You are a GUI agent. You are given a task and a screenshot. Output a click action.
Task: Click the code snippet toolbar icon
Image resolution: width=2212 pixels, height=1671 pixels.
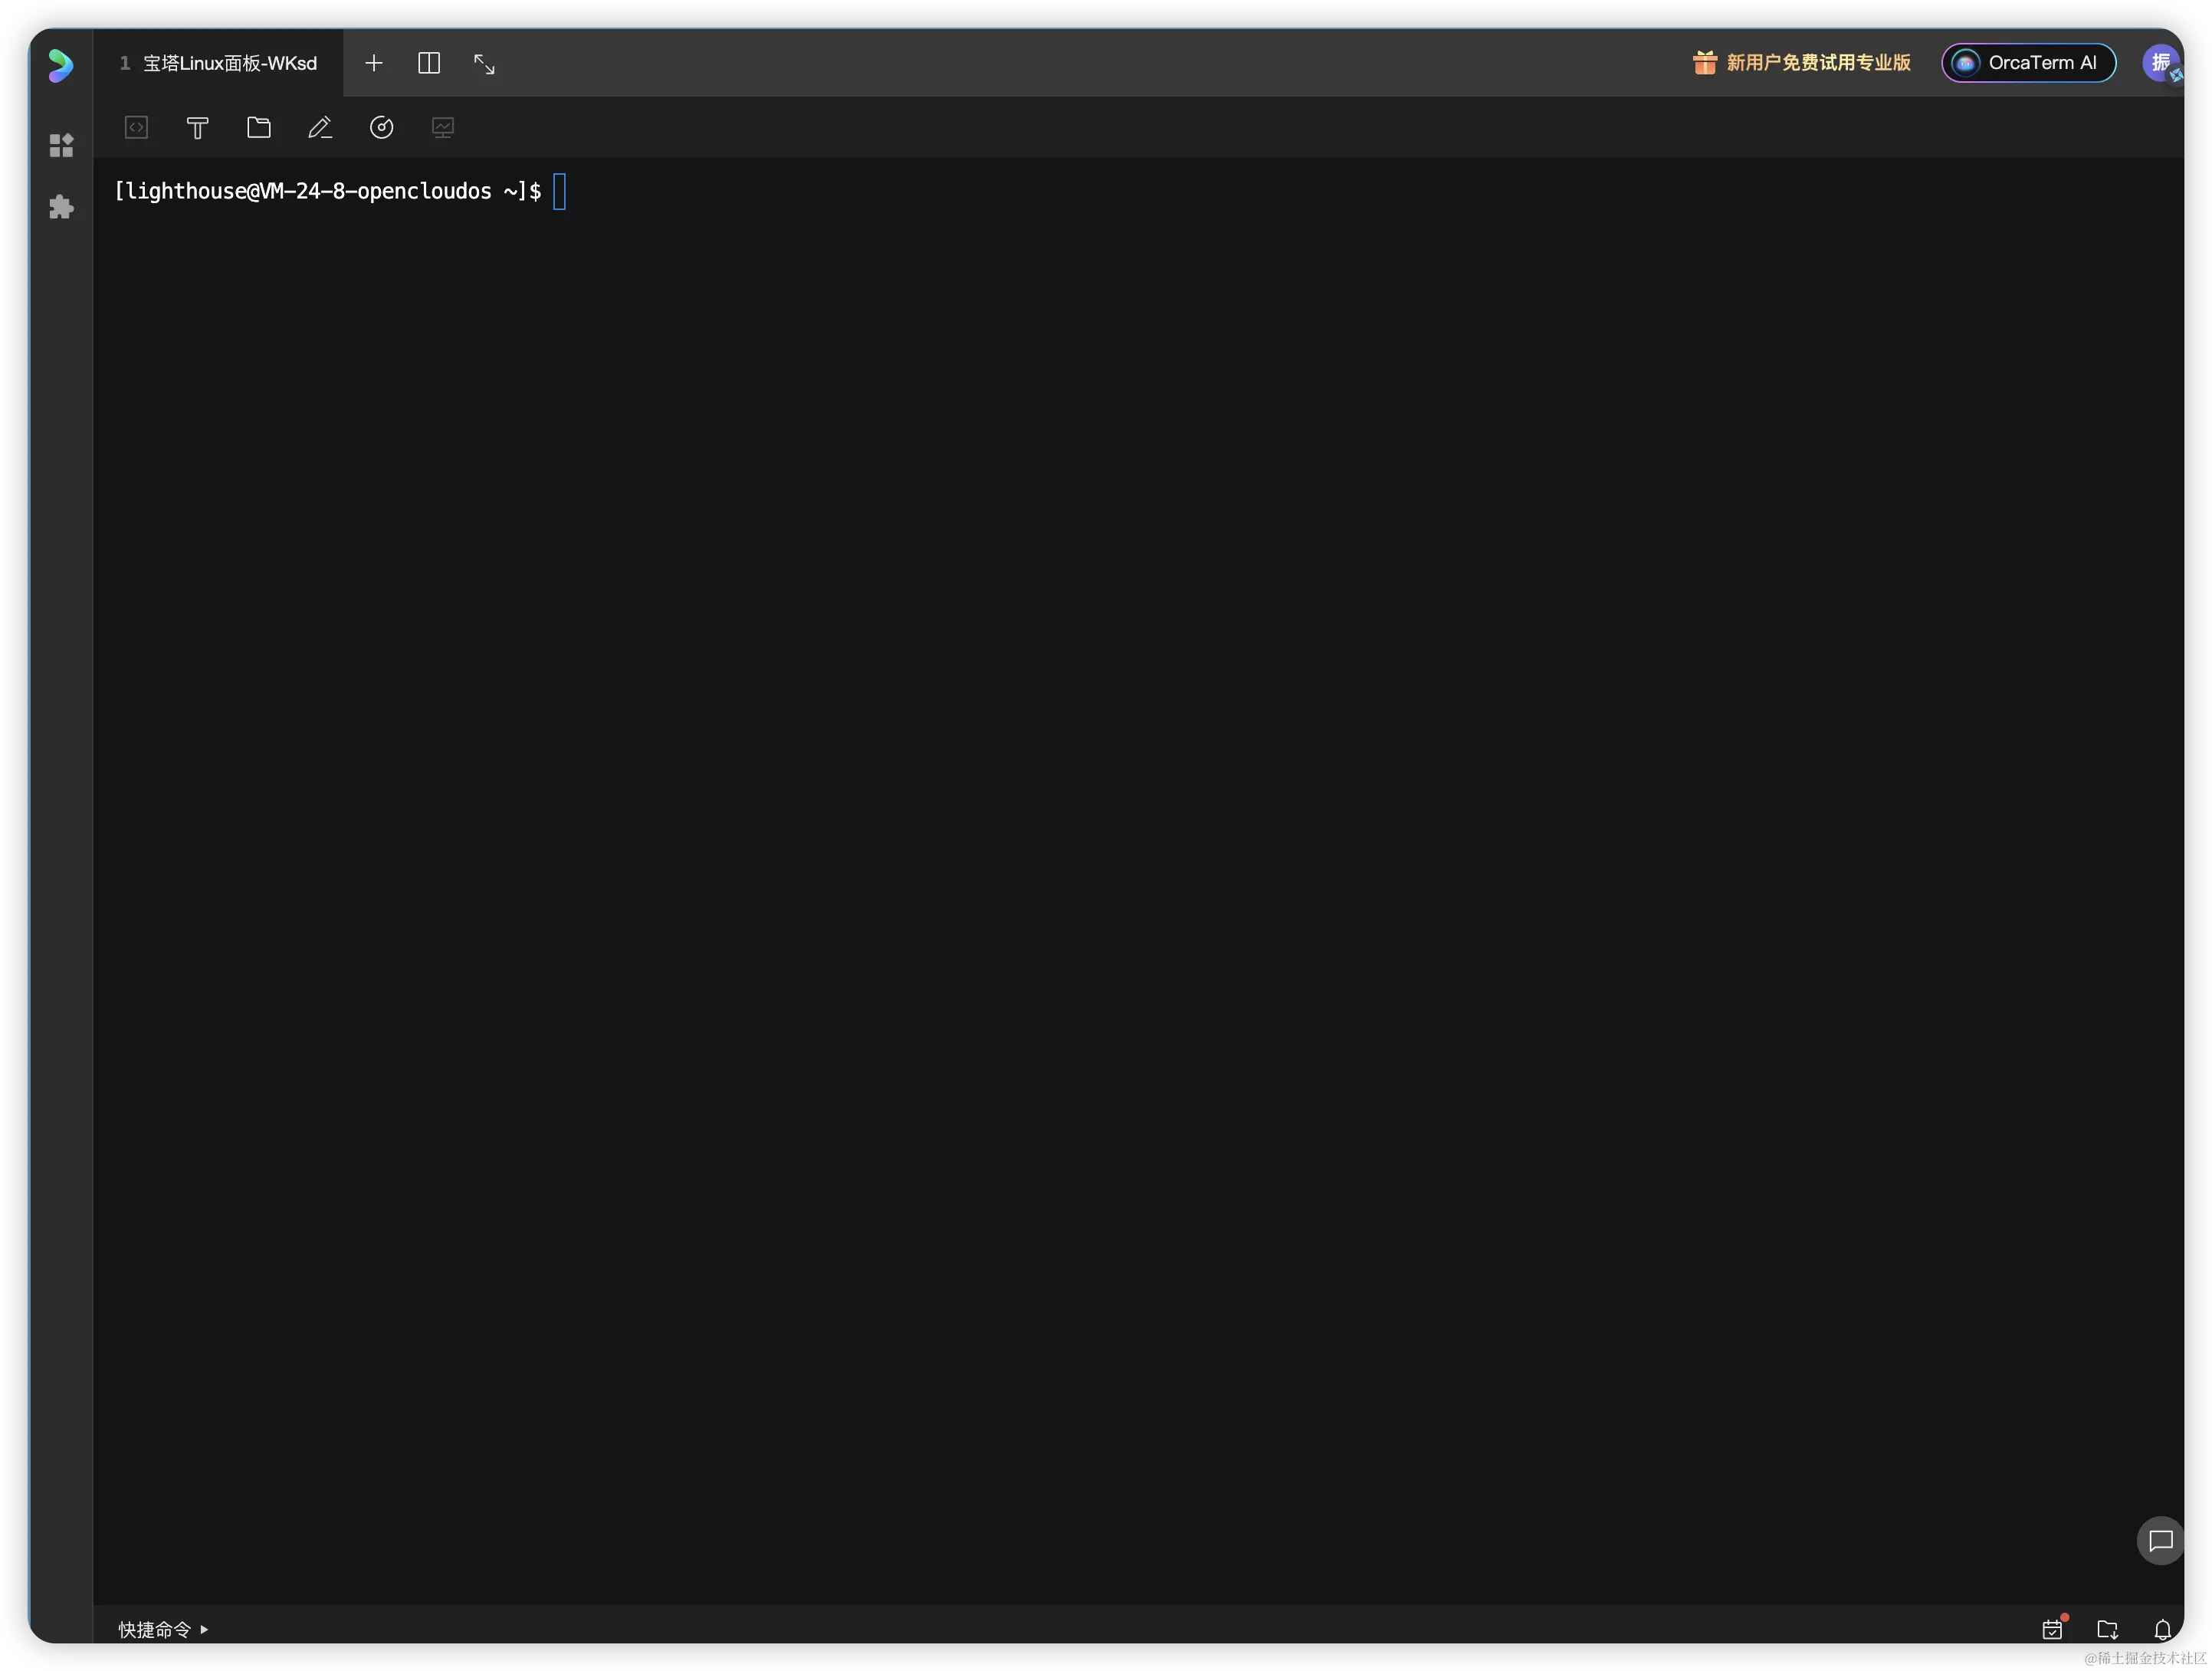(x=137, y=128)
